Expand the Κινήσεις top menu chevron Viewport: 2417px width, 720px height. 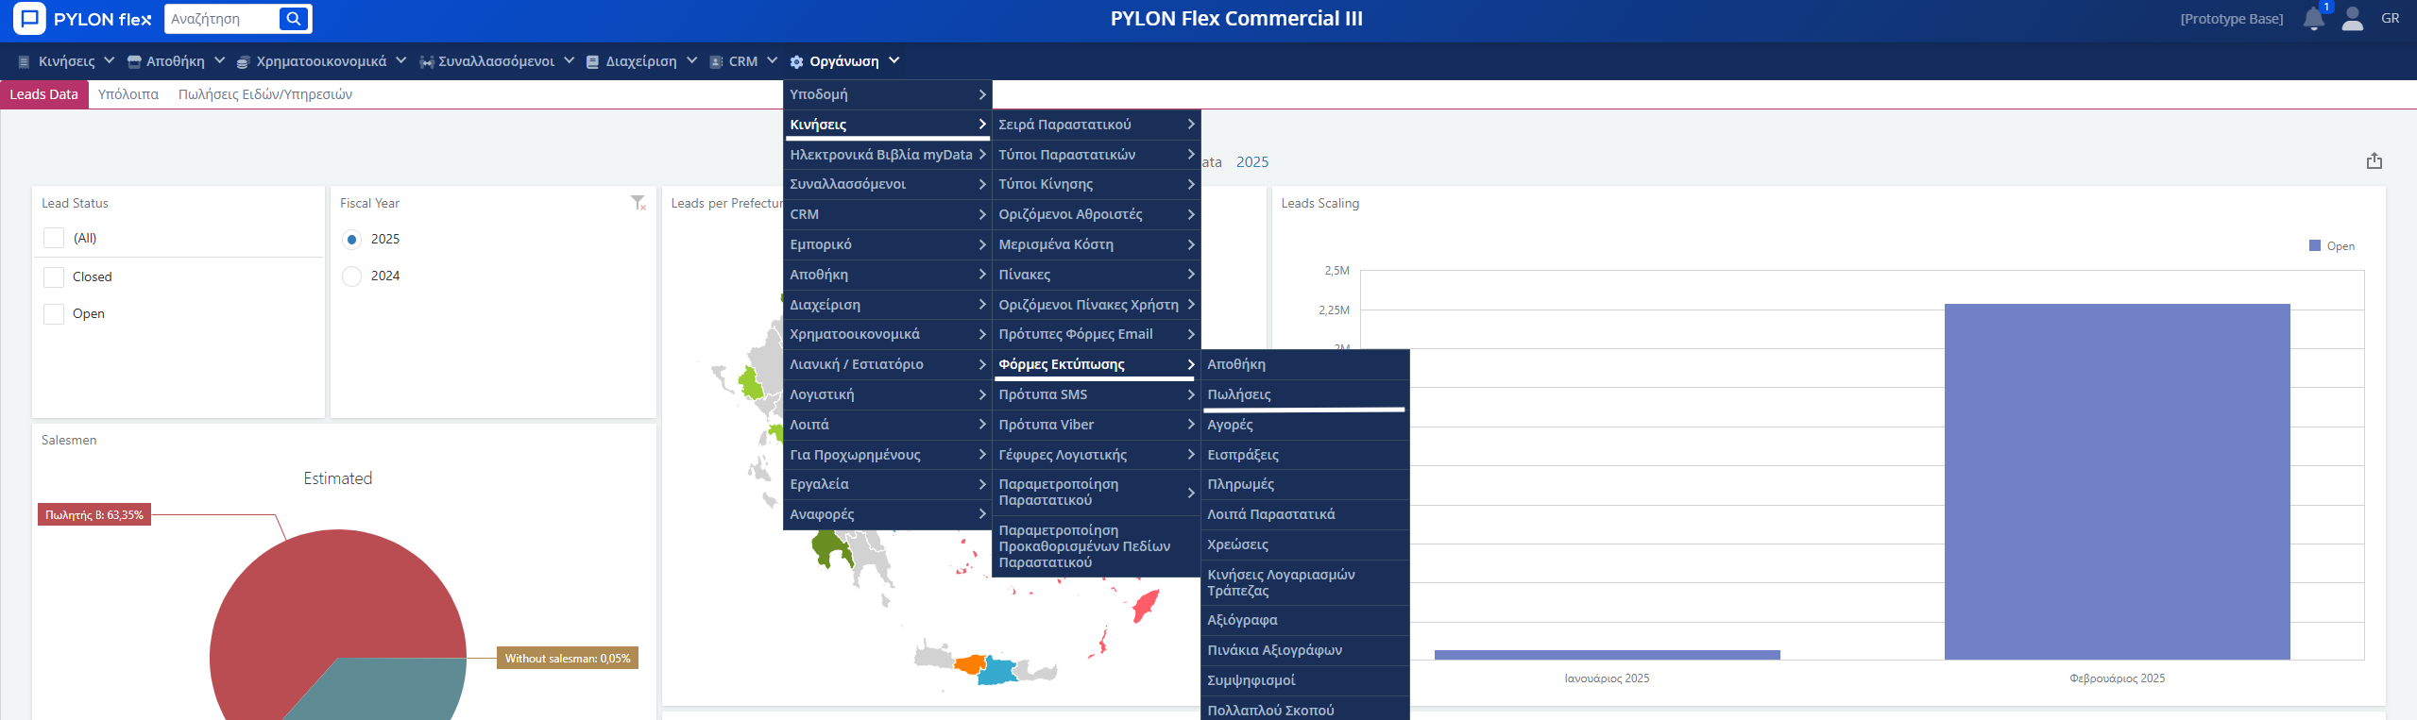tap(109, 60)
